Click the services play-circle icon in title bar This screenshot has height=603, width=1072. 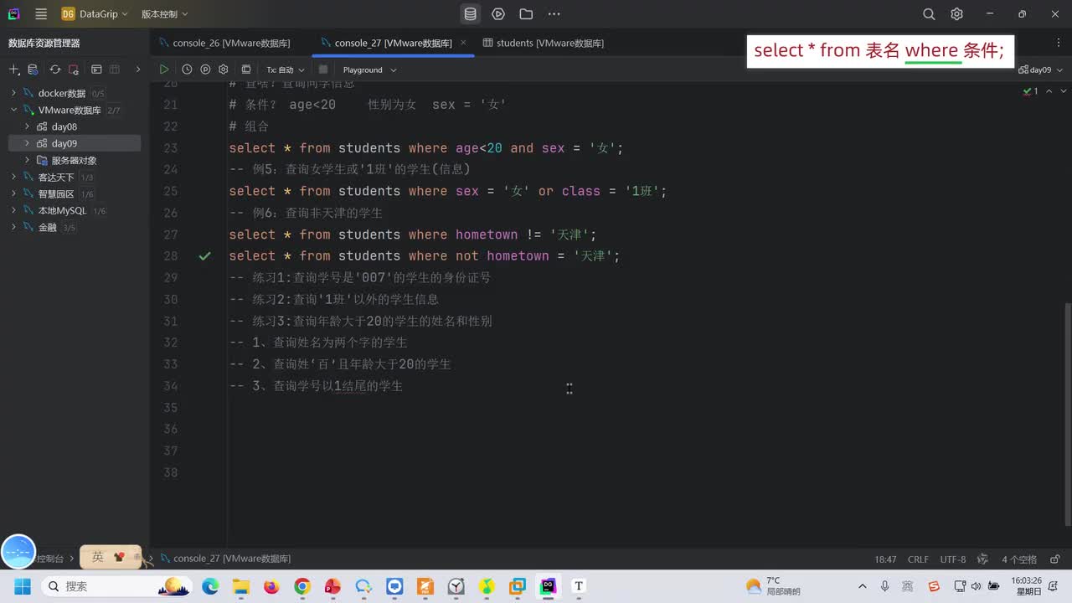[x=498, y=14]
